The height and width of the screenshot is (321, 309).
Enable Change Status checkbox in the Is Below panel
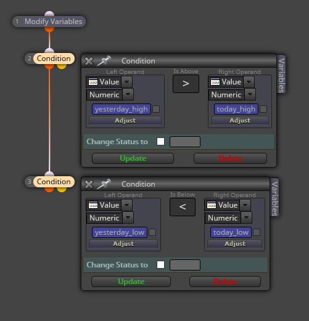160,265
